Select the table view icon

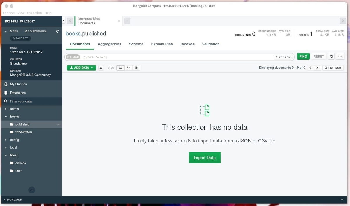click(x=136, y=67)
